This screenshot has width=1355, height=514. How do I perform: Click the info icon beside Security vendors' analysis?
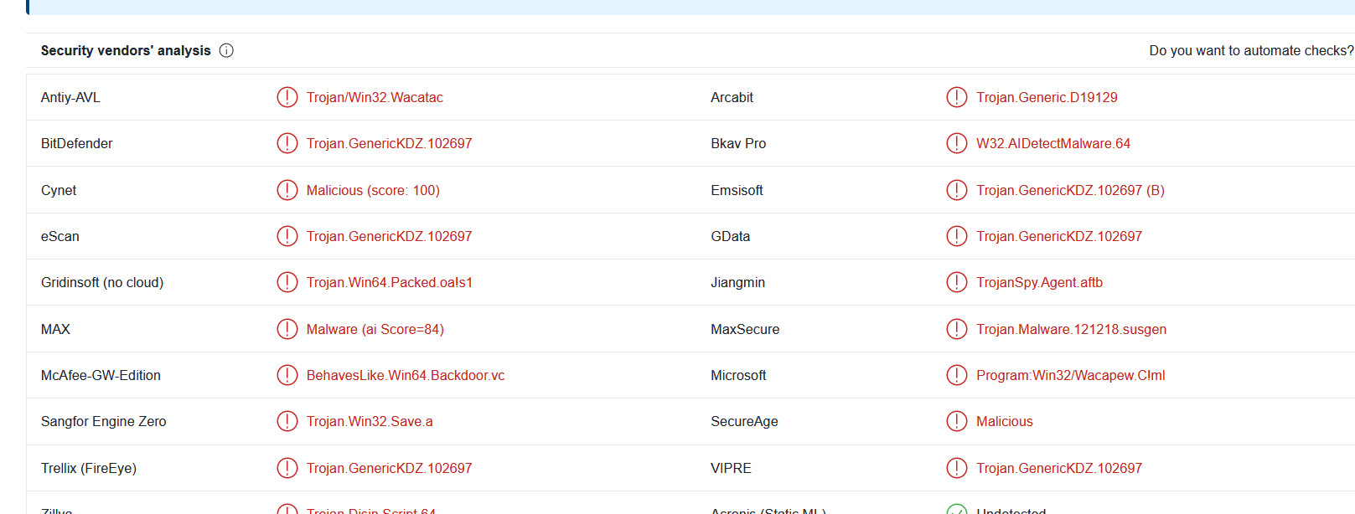(226, 50)
